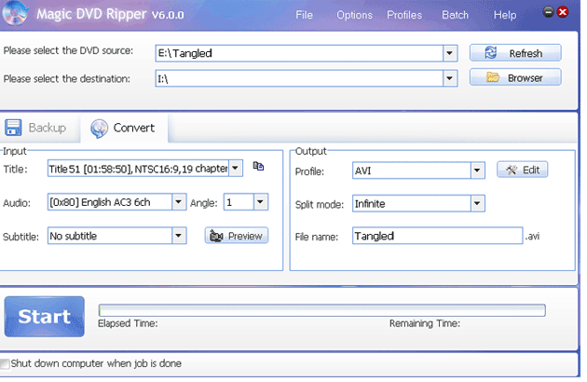Viewport: 587px width, 382px height.
Task: Expand the Angle dropdown
Action: pos(260,202)
